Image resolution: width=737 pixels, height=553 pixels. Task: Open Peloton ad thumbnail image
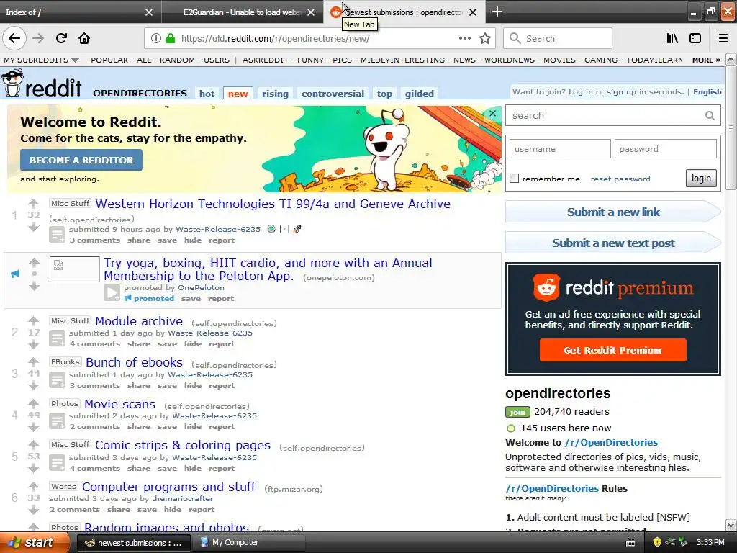(74, 269)
